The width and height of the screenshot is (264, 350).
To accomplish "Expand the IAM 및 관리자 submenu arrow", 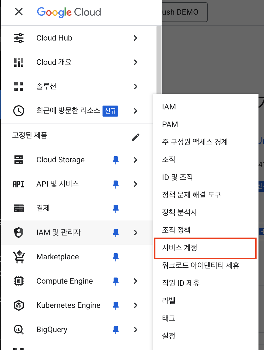I will (x=135, y=233).
